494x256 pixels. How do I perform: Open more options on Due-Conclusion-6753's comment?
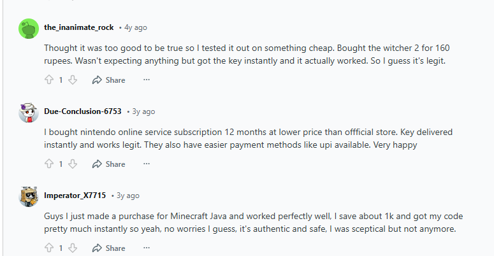tap(147, 164)
